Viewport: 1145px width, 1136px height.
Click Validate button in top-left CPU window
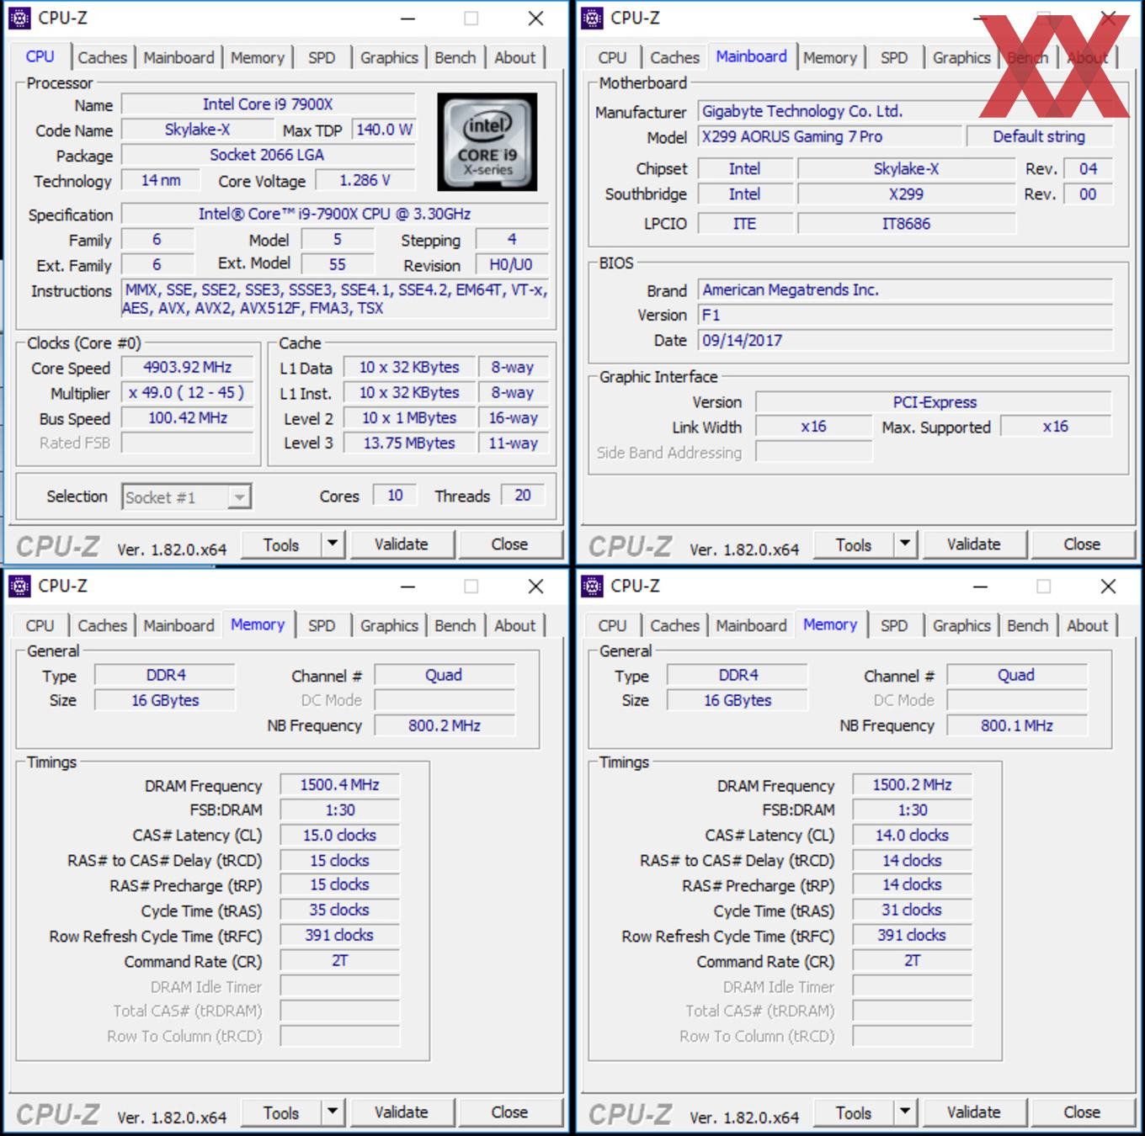click(402, 544)
